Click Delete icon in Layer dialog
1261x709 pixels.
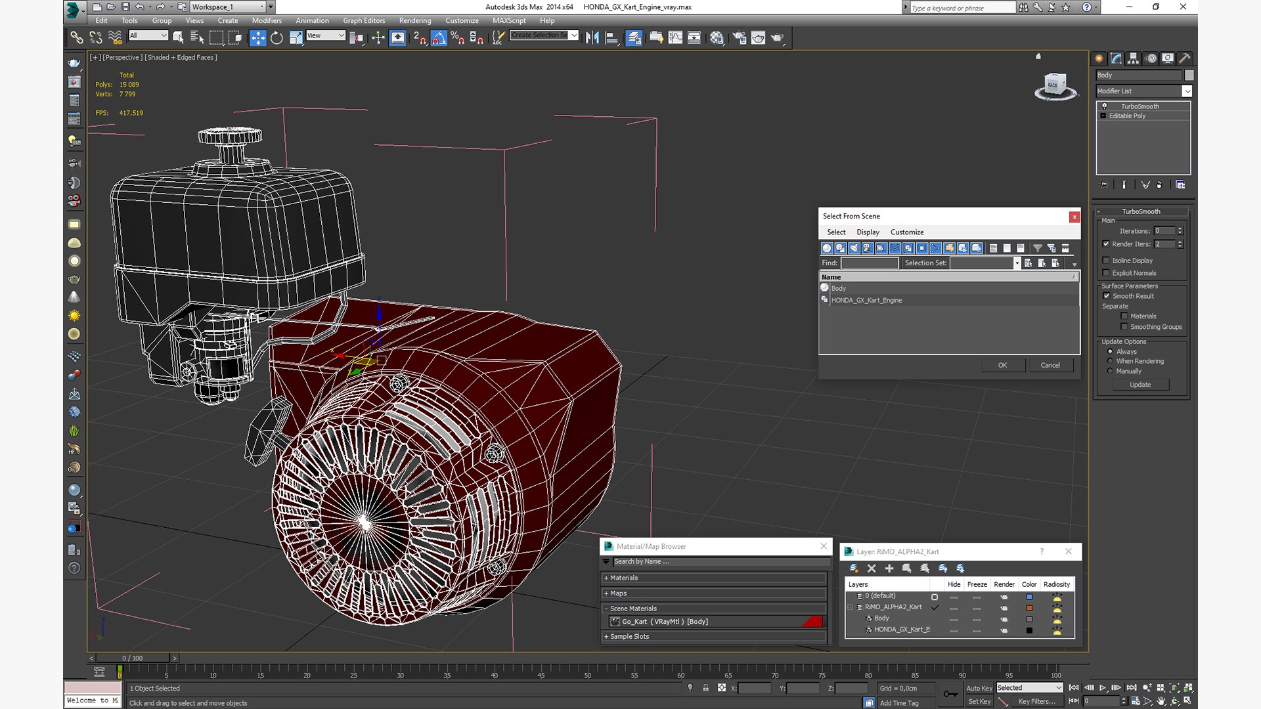pos(872,569)
